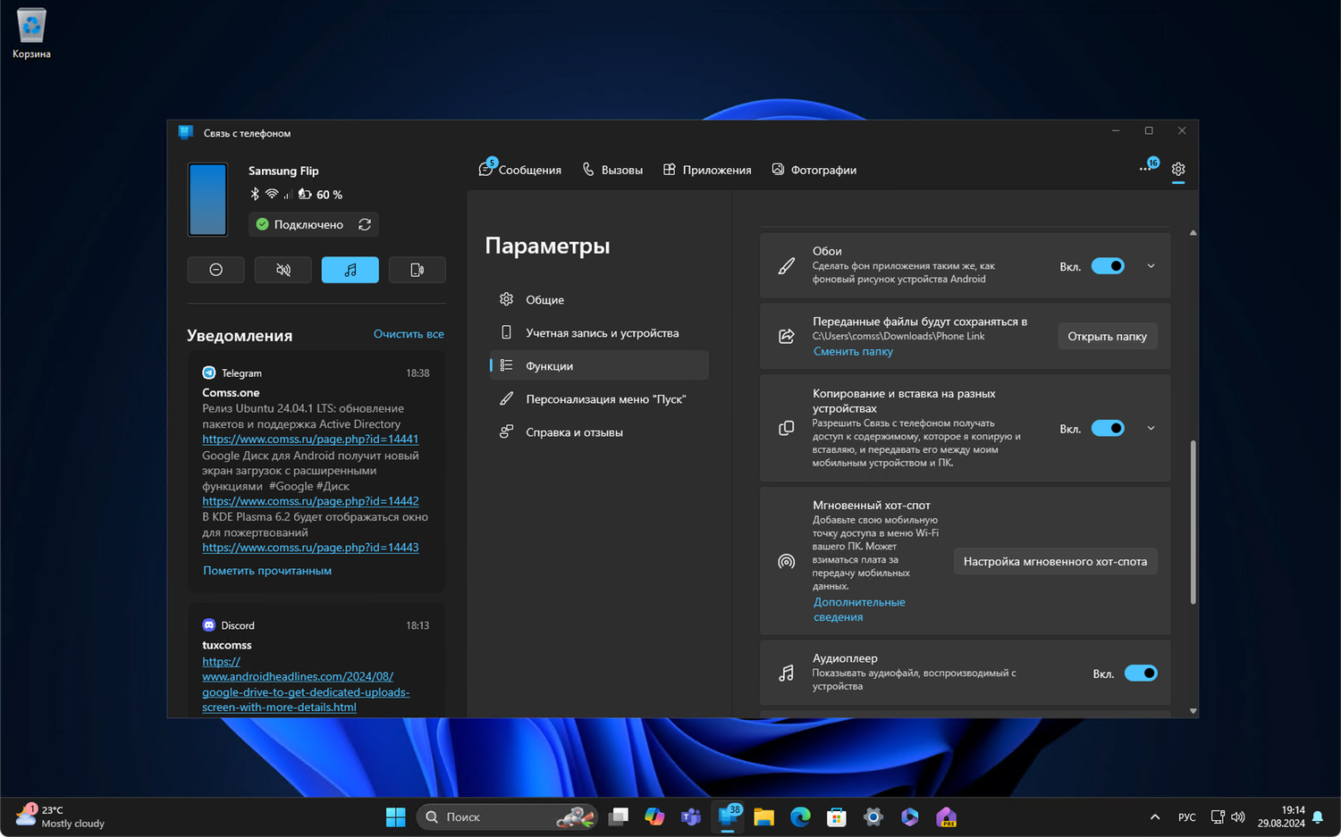Open Microsoft Store from the taskbar
Viewport: 1341px width, 837px height.
point(837,816)
